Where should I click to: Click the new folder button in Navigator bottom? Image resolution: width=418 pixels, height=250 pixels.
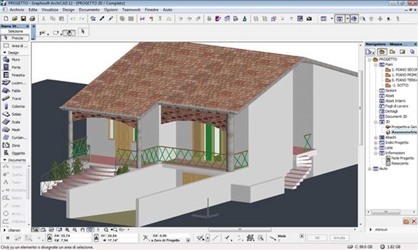point(406,221)
